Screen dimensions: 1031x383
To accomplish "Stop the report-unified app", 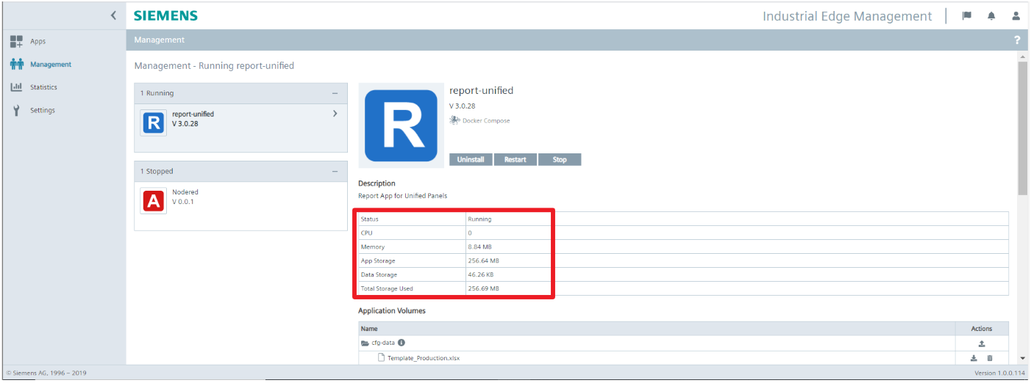I will tap(560, 159).
